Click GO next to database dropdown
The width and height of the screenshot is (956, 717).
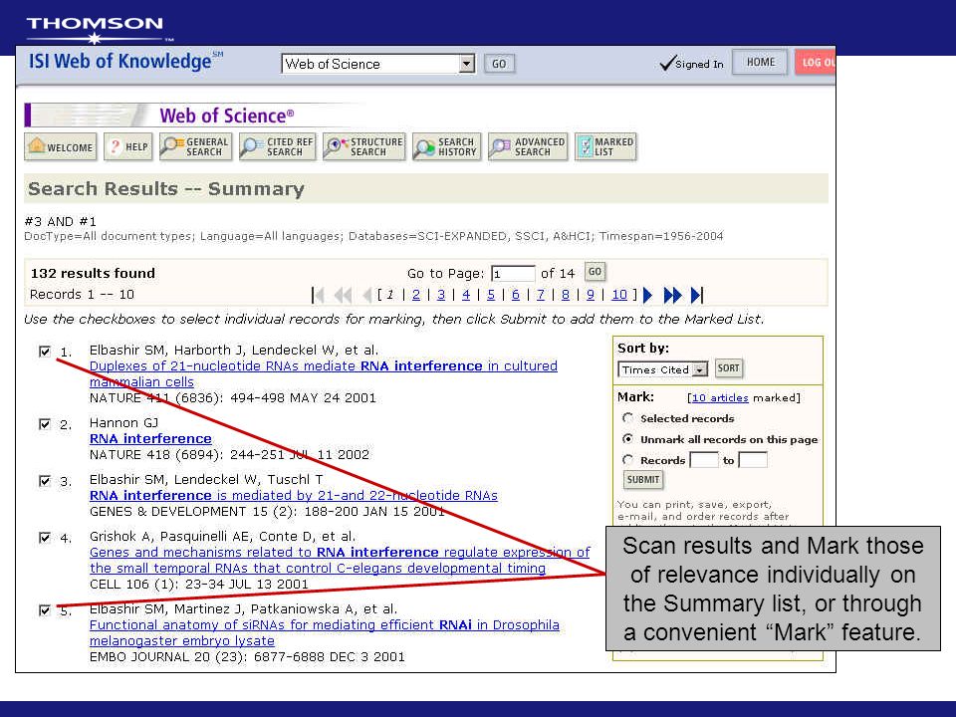click(499, 64)
